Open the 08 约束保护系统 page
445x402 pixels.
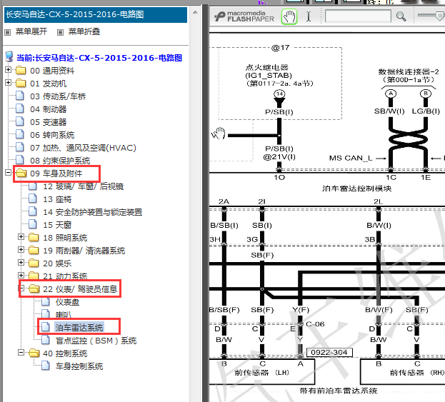60,161
